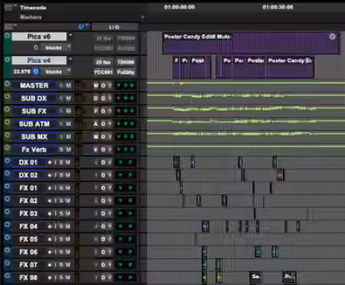Click the round track icon left of SUB MX
The height and width of the screenshot is (285, 345).
(8, 135)
